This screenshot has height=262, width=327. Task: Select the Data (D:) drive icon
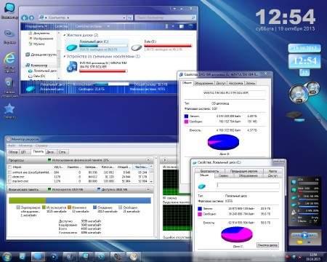coord(137,47)
